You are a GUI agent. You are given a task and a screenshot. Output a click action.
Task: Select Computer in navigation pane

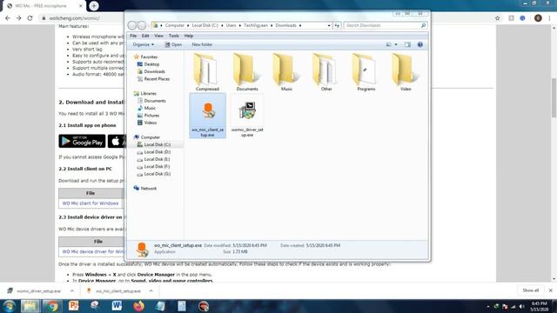coord(147,137)
